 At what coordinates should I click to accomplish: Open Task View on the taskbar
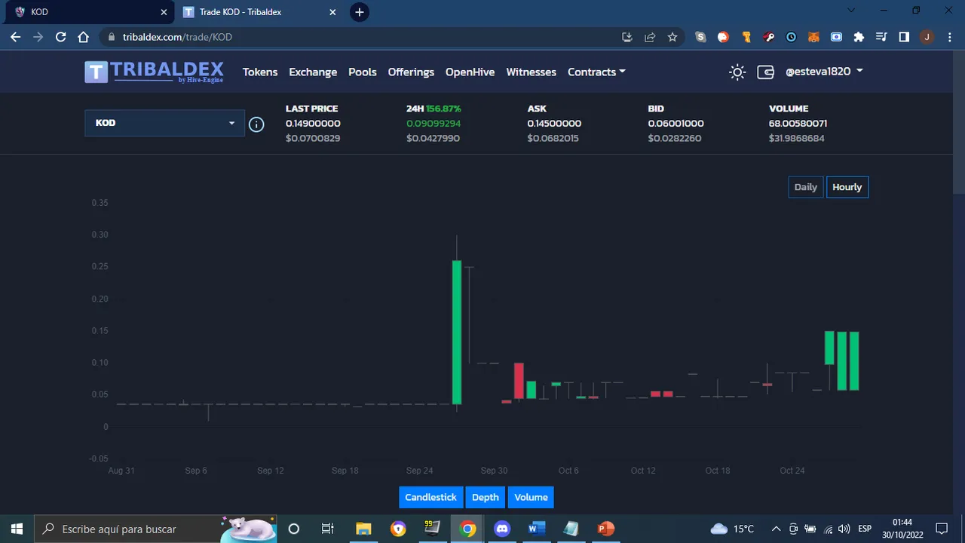tap(328, 529)
